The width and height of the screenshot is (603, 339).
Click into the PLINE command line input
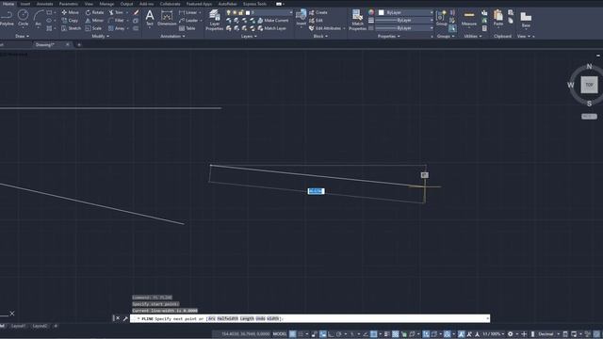click(x=310, y=318)
